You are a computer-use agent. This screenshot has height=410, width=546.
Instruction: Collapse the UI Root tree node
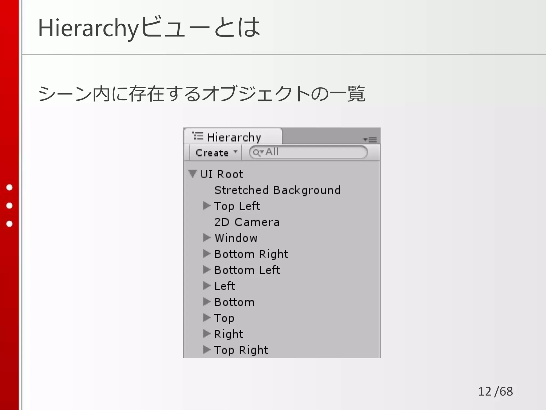tap(193, 174)
